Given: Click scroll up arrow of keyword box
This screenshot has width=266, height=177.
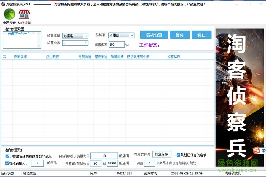Looking at the screenshot, I should tap(39, 34).
